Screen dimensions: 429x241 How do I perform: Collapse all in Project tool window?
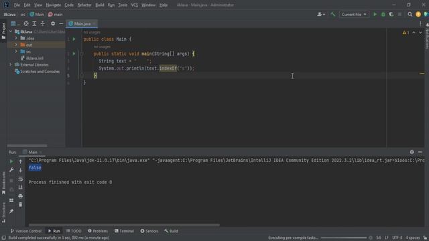(x=43, y=24)
